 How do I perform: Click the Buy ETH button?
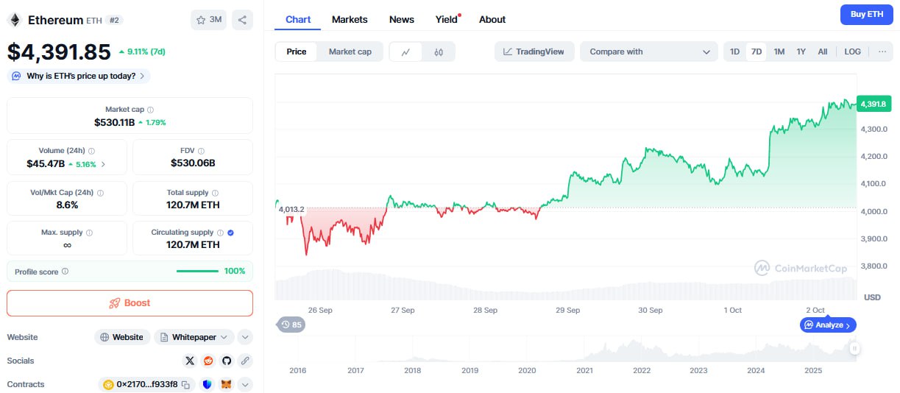coord(866,14)
